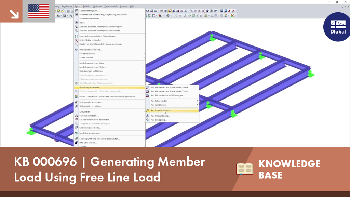
Task: Select Aus Flächenlast auf Stäbe mittels Zellen...
Action: coord(172,91)
